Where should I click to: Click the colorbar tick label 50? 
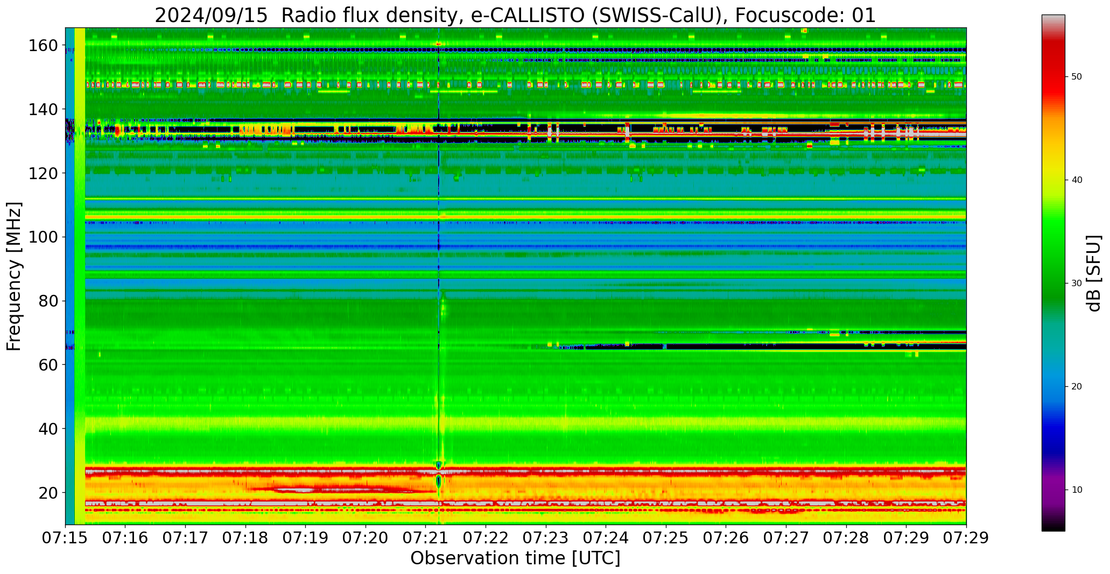point(1077,77)
